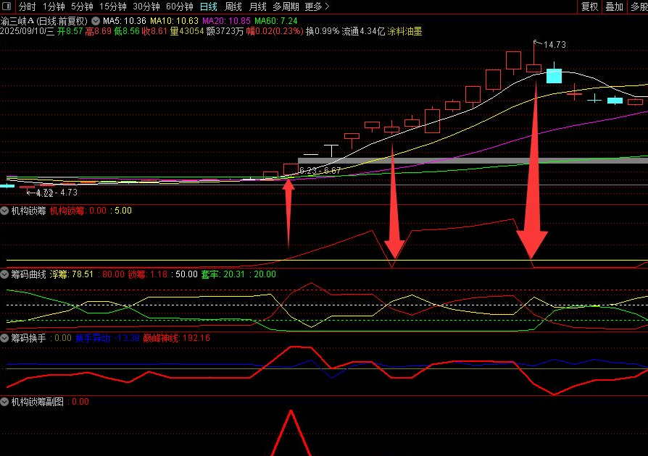The height and width of the screenshot is (456, 648).
Task: Select the solid cyan candlestick near the peak
Action: 554,75
